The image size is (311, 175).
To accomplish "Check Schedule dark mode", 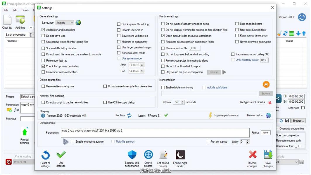I will pos(119,53).
